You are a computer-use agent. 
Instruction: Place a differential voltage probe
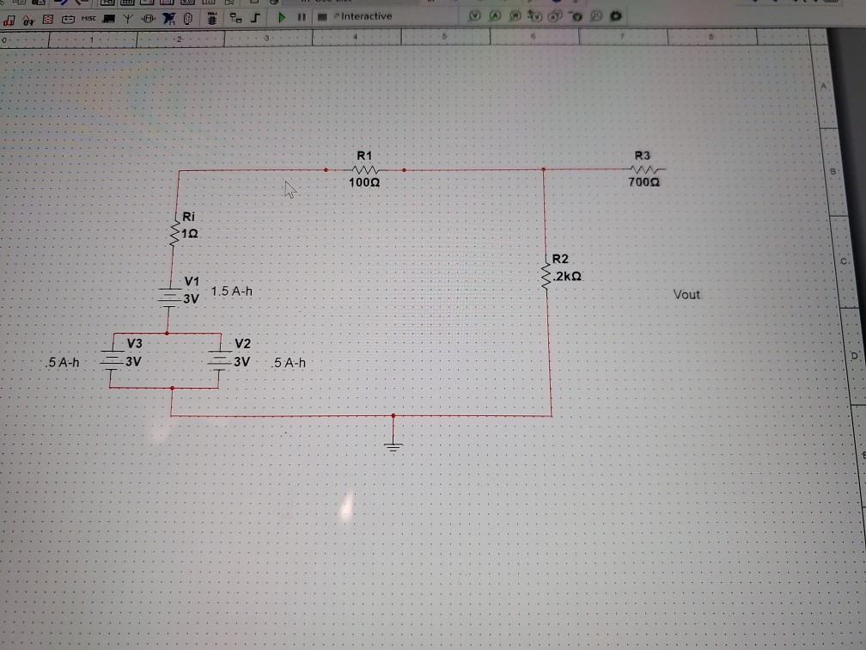[x=537, y=15]
